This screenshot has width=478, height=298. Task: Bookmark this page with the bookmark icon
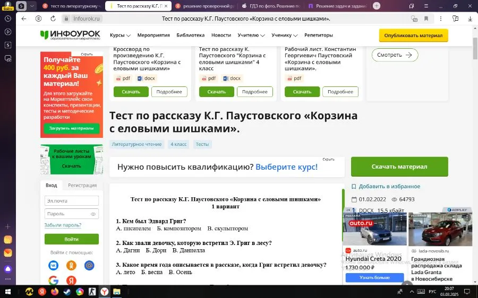426,19
